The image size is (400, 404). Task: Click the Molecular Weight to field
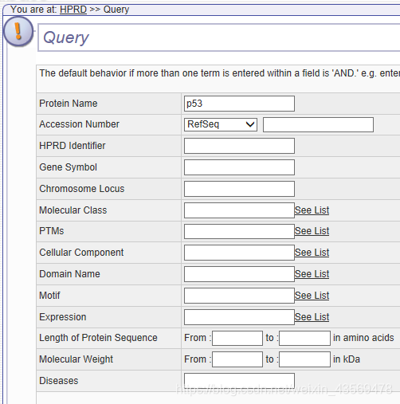pos(305,359)
